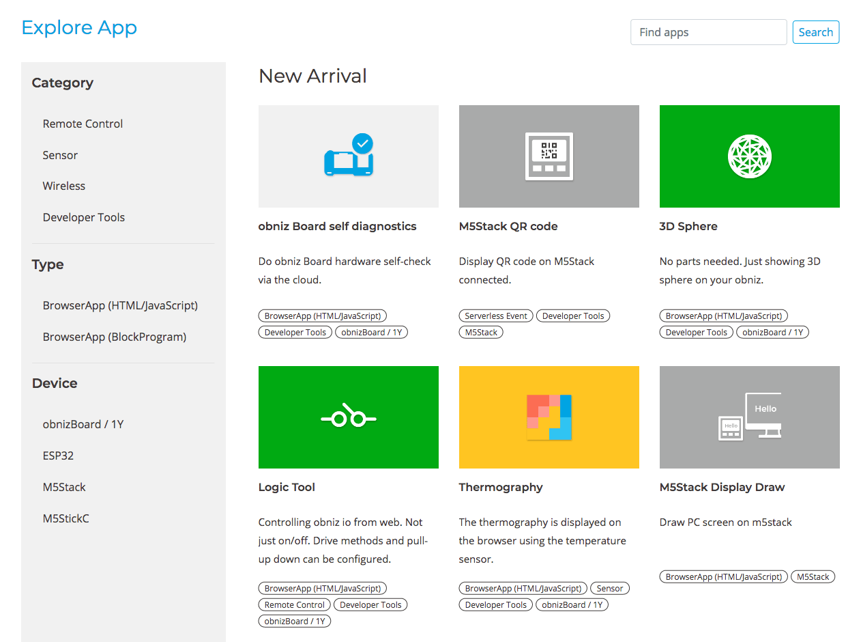Click Developer Tools tag under obniz Board self diagnostics
Viewport: 861px width, 642px height.
(295, 333)
